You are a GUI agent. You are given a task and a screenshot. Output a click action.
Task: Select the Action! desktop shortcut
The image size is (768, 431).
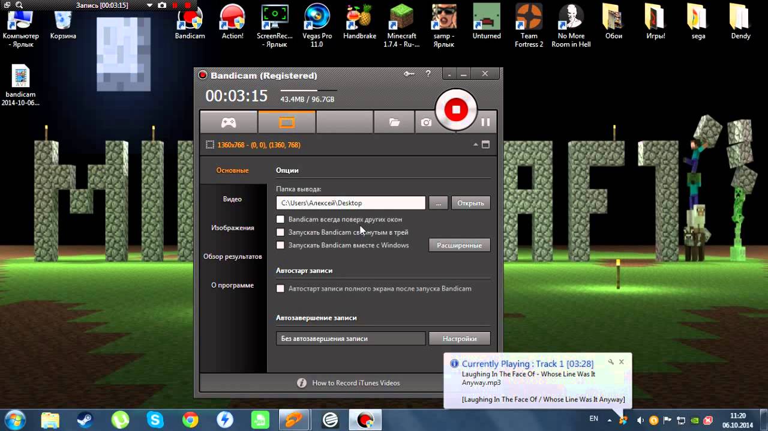232,23
